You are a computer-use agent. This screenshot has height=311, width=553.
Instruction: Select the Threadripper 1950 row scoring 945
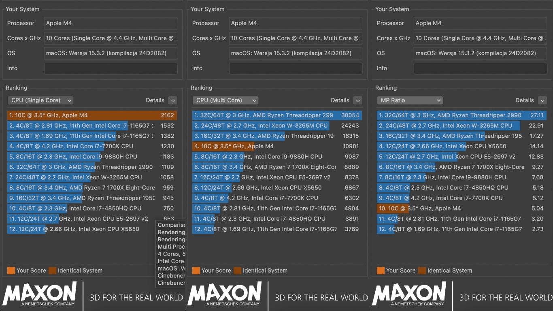[92, 198]
